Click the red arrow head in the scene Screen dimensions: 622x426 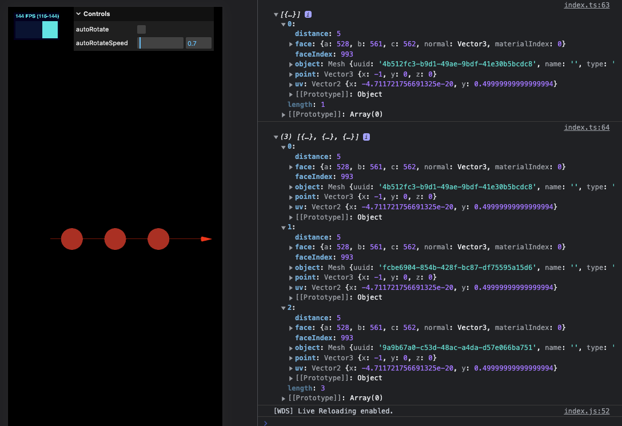pyautogui.click(x=206, y=239)
